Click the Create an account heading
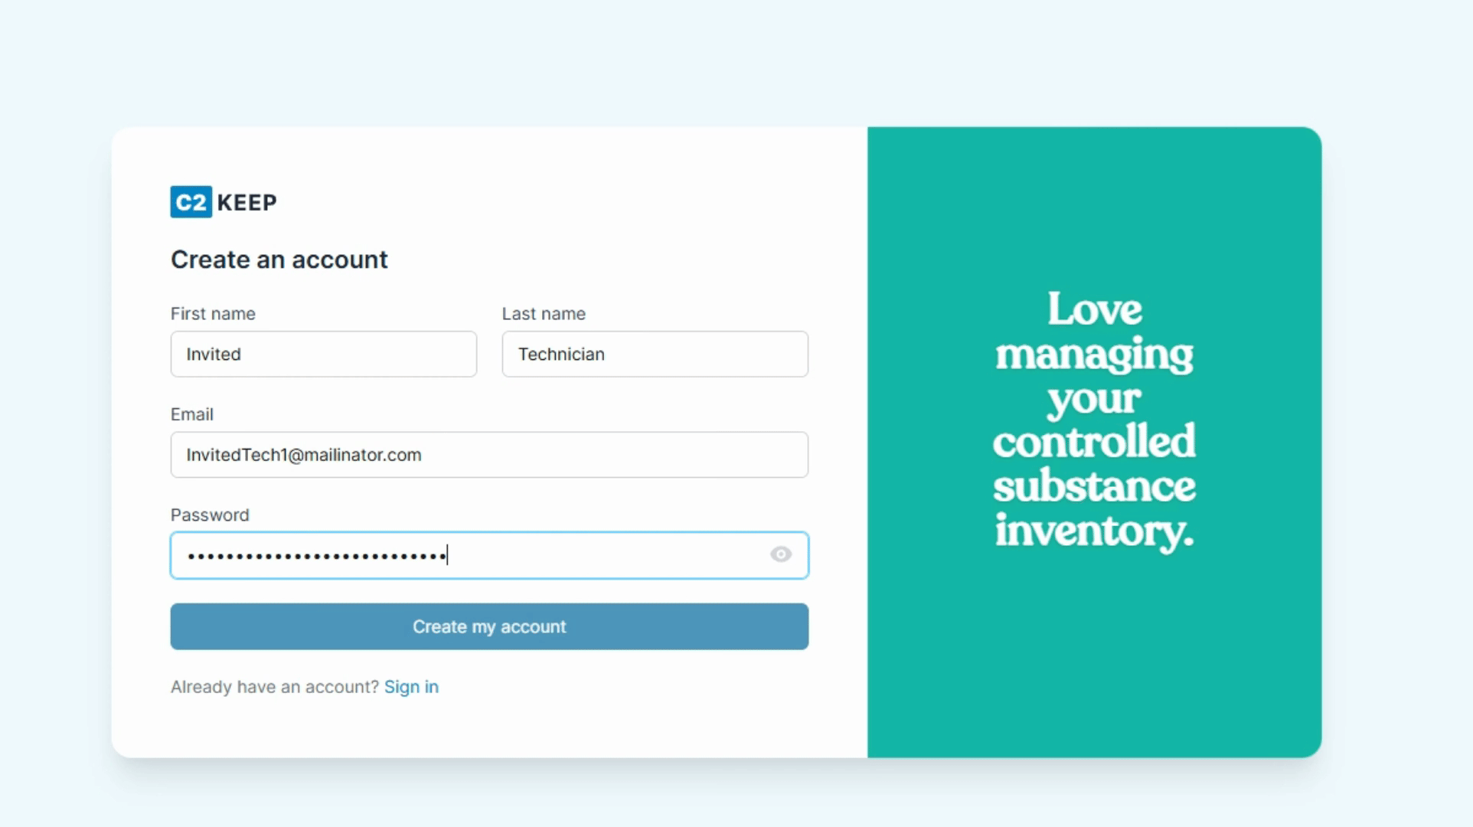 pyautogui.click(x=279, y=260)
